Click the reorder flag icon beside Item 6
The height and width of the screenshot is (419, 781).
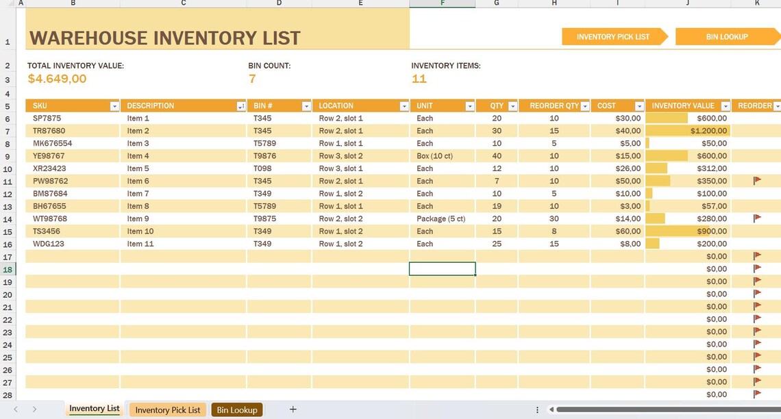click(758, 181)
